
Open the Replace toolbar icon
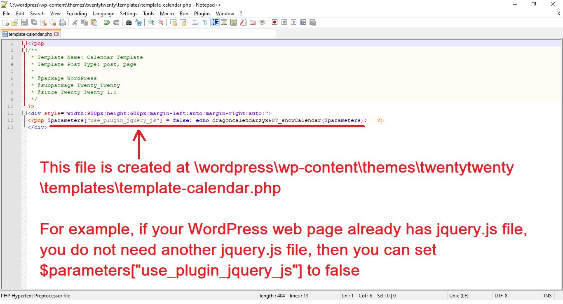click(138, 22)
